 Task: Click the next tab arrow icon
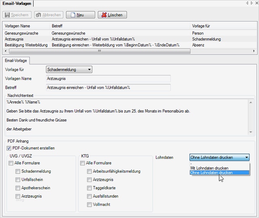[252, 3]
